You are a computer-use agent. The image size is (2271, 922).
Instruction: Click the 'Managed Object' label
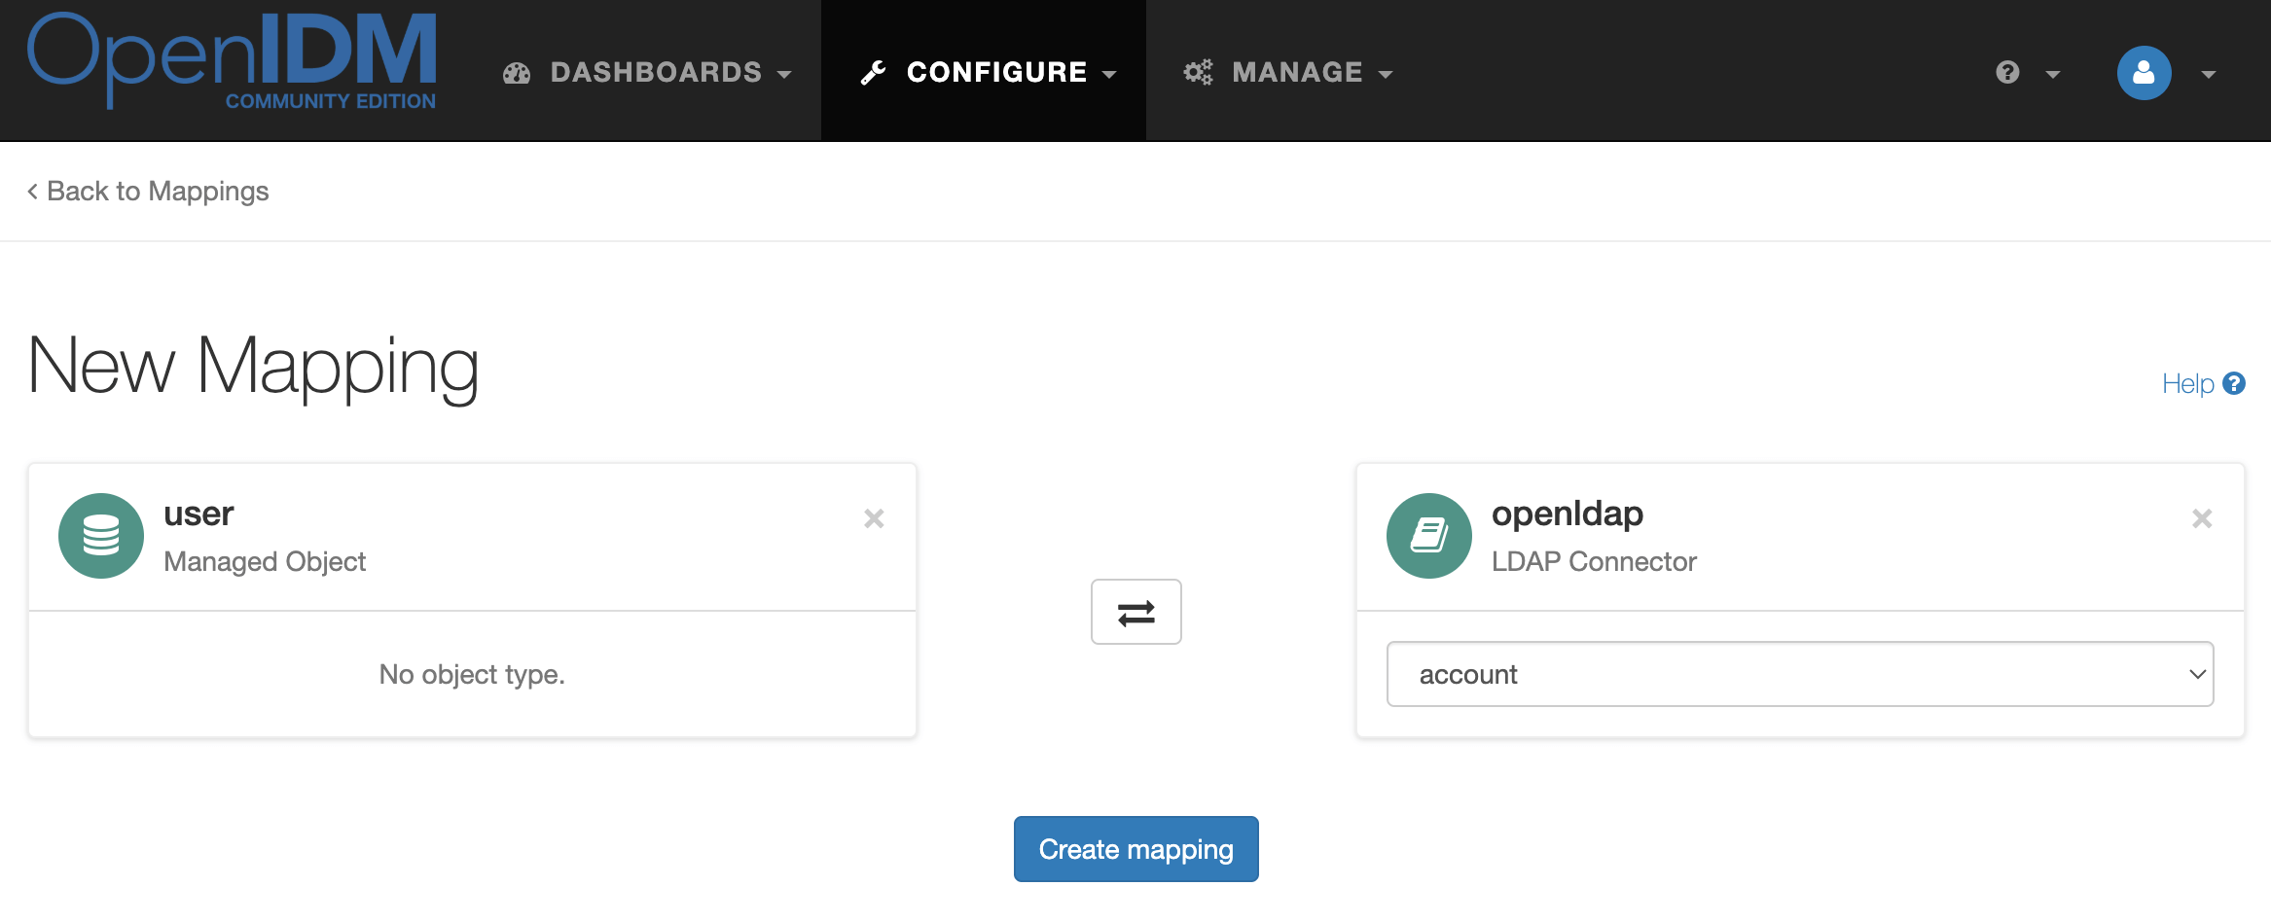(x=265, y=561)
